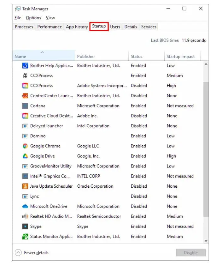Collapse view using Fewer details arrow

click(x=18, y=253)
